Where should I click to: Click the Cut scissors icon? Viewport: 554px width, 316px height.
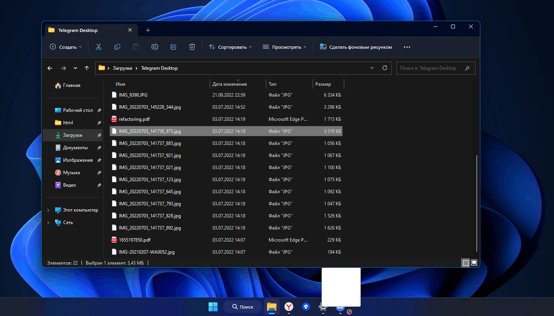pyautogui.click(x=99, y=47)
